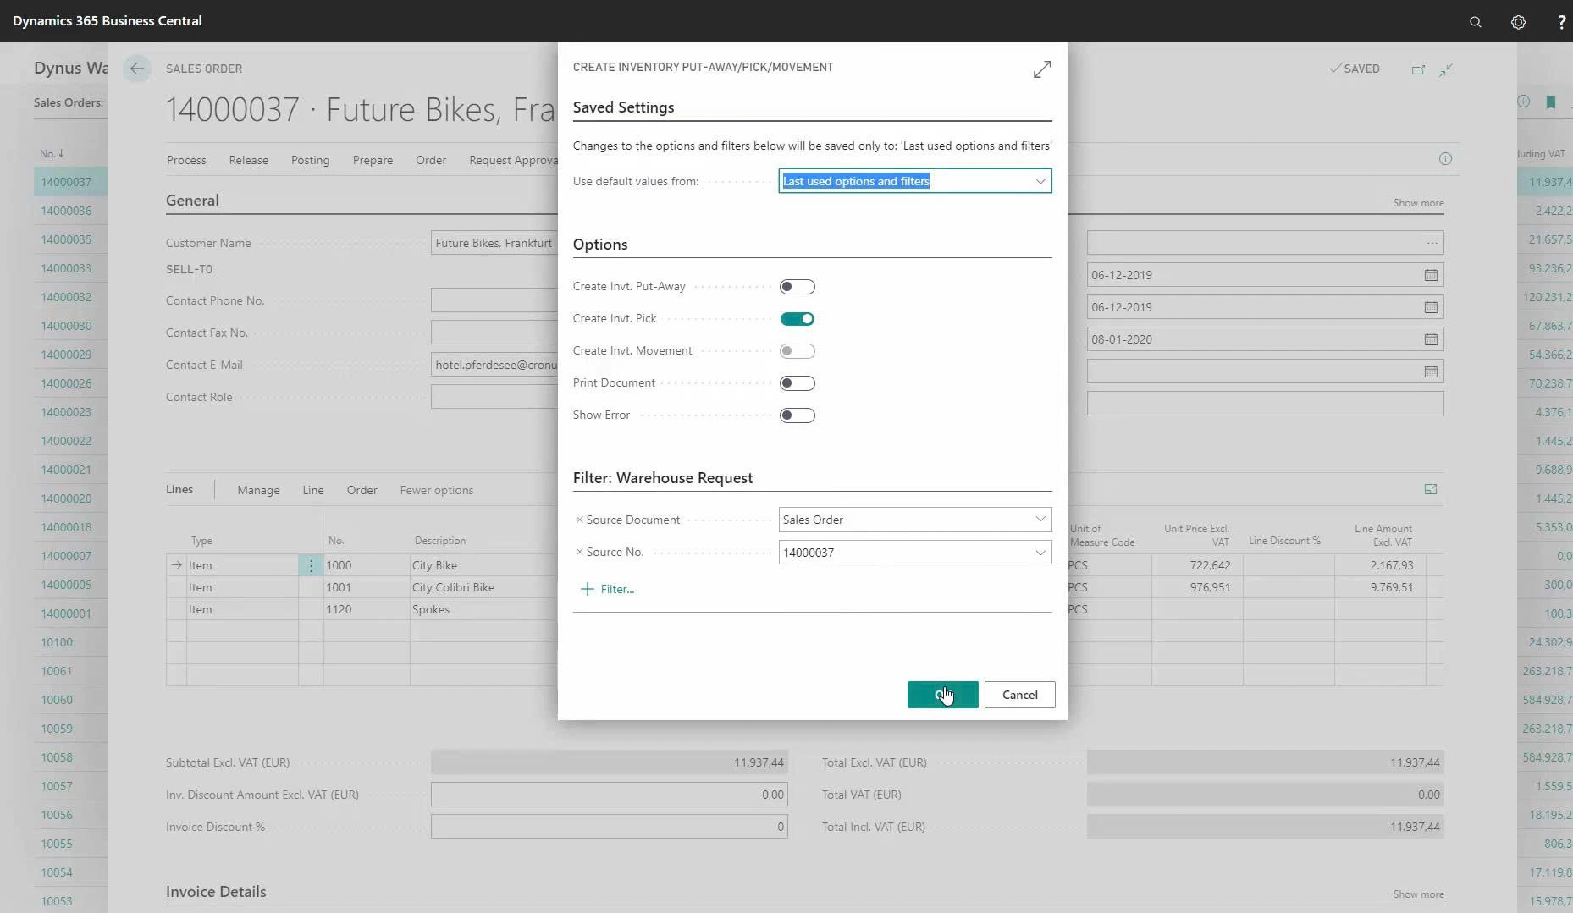Click the Contact E-Mail field
The image size is (1573, 913).
tap(494, 365)
